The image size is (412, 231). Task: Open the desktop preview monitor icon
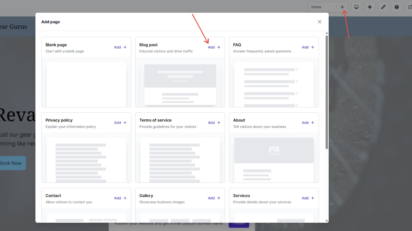356,7
